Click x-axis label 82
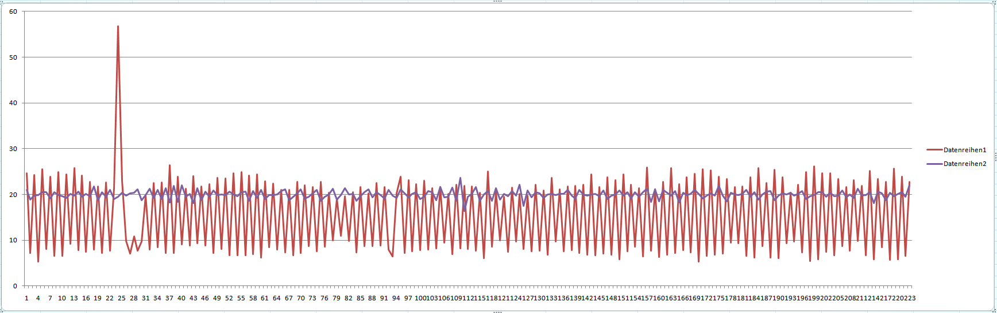This screenshot has height=313, width=997. 349,298
